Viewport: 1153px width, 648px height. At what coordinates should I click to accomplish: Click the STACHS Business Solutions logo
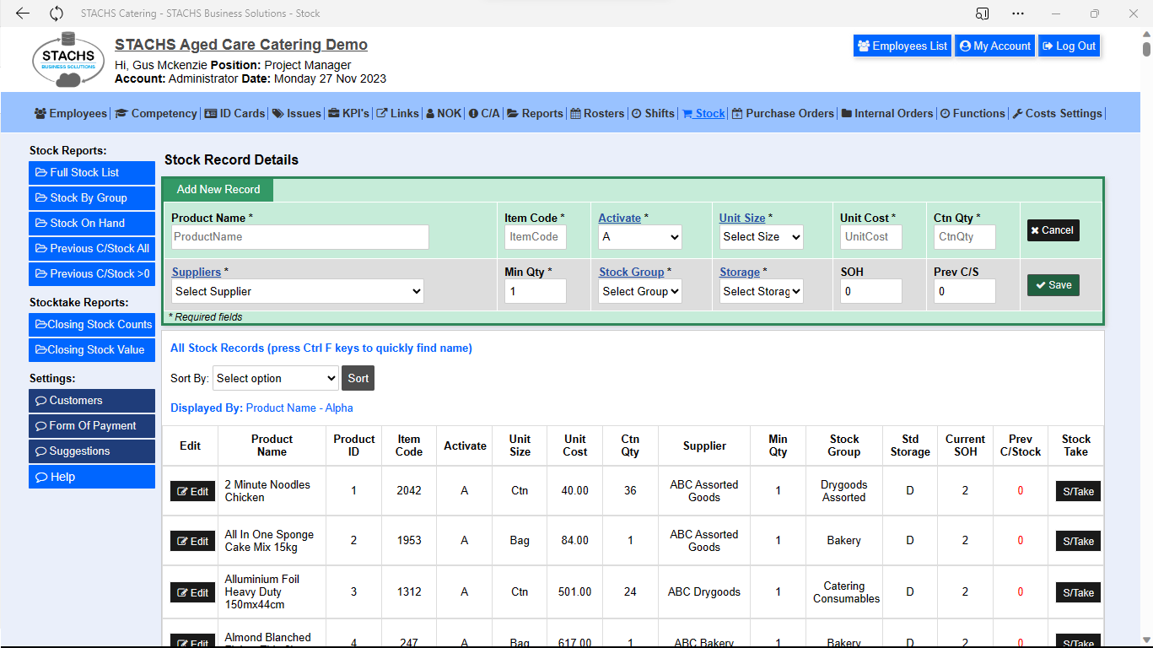68,60
